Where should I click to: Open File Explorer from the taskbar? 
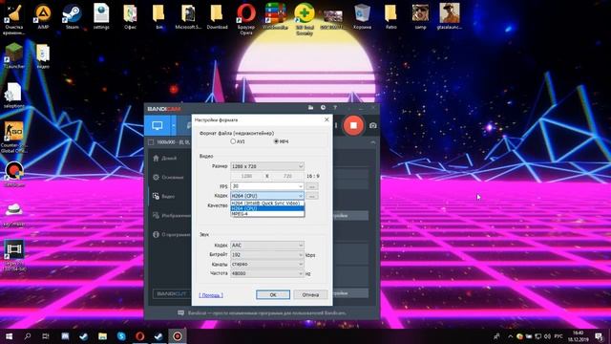[102, 336]
